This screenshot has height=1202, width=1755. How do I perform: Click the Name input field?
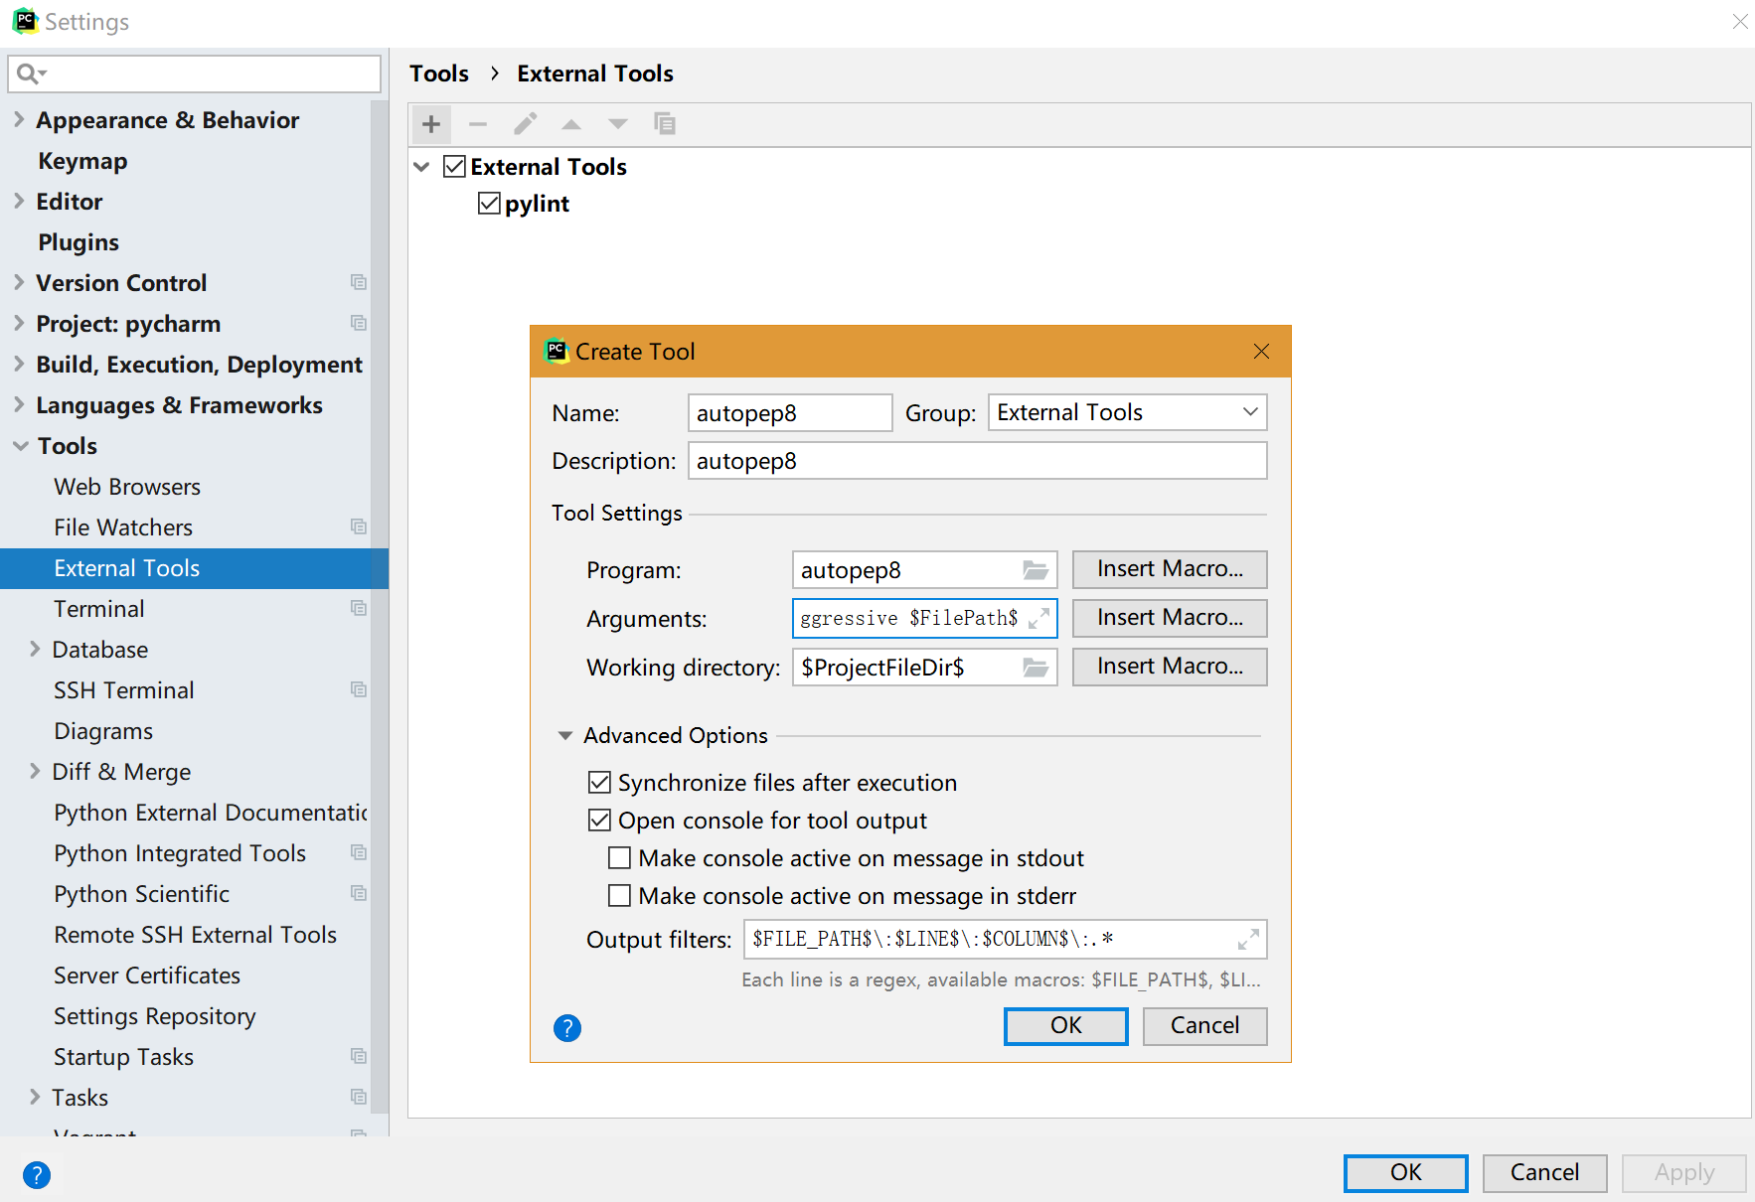click(790, 413)
